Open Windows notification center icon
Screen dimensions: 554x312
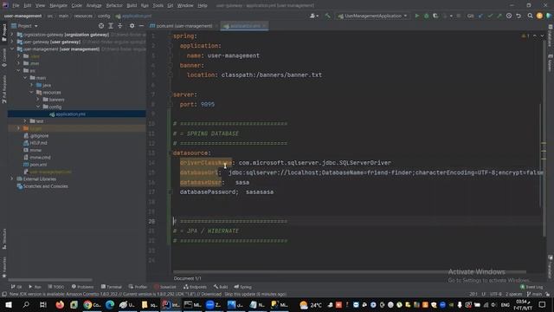543,304
